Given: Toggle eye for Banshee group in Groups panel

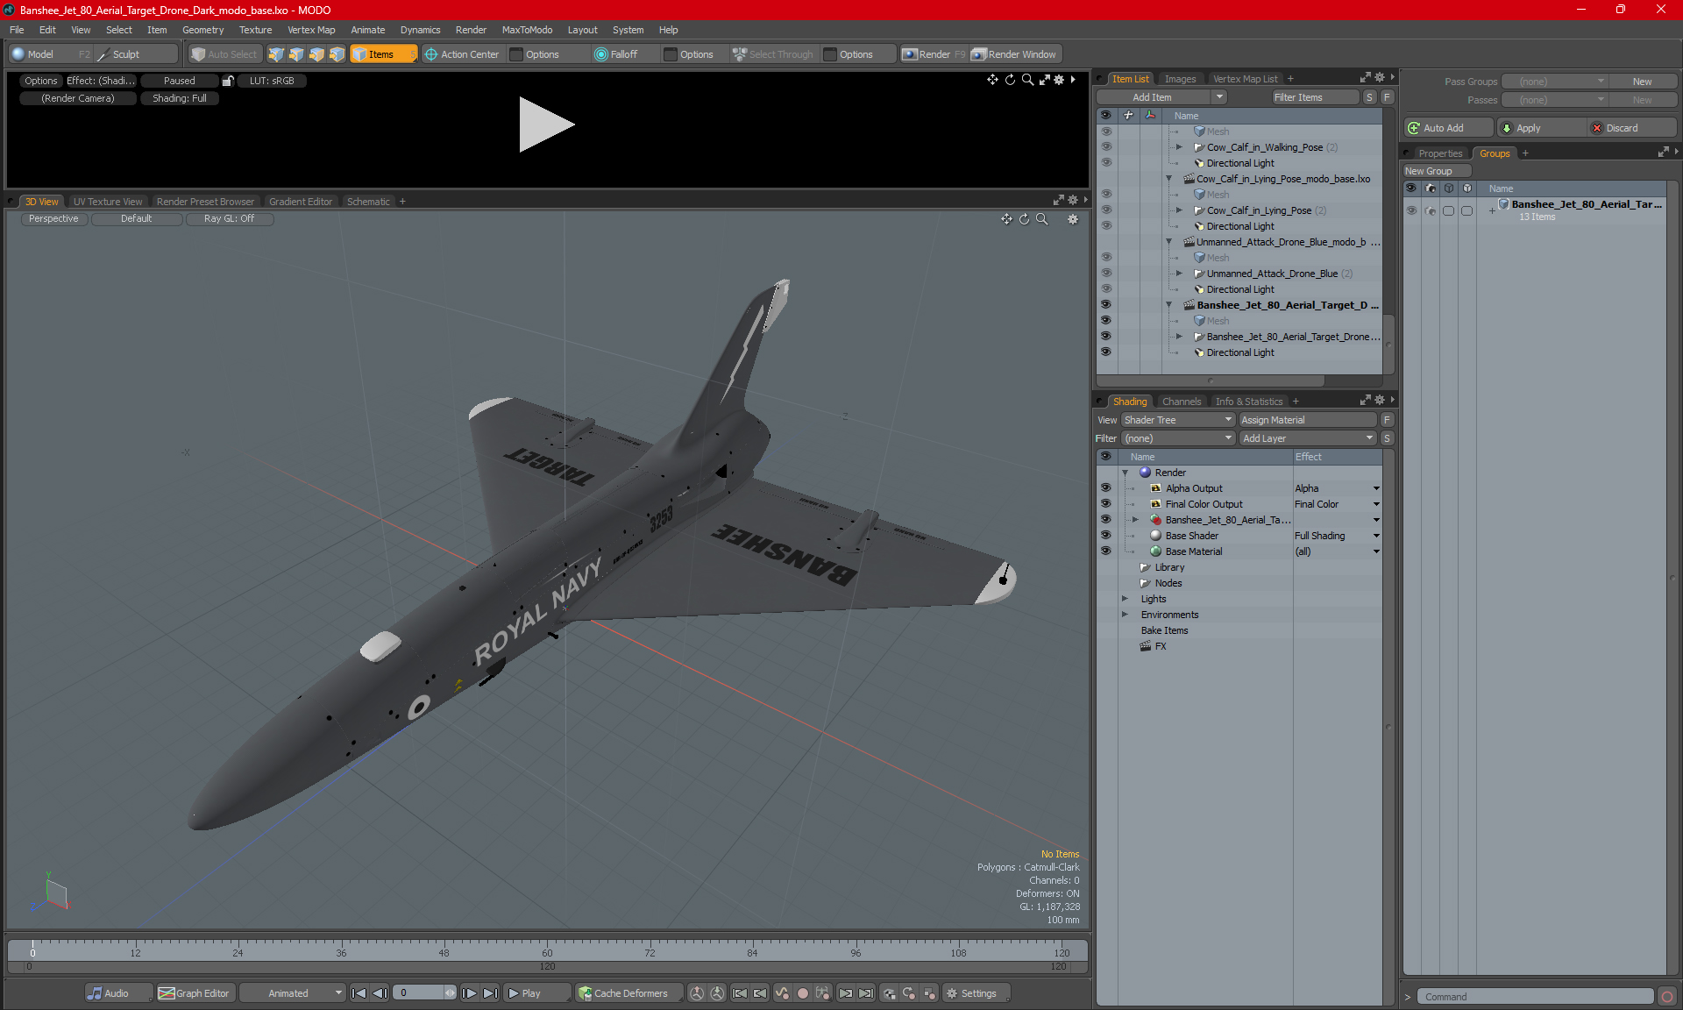Looking at the screenshot, I should (x=1411, y=210).
